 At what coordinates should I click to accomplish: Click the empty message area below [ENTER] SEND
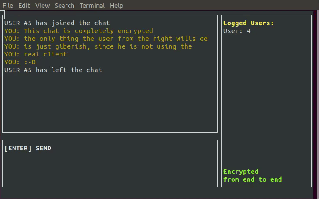(110, 169)
